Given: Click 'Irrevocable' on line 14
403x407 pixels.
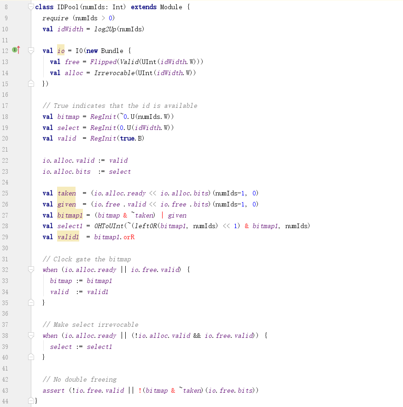Looking at the screenshot, I should click(114, 73).
